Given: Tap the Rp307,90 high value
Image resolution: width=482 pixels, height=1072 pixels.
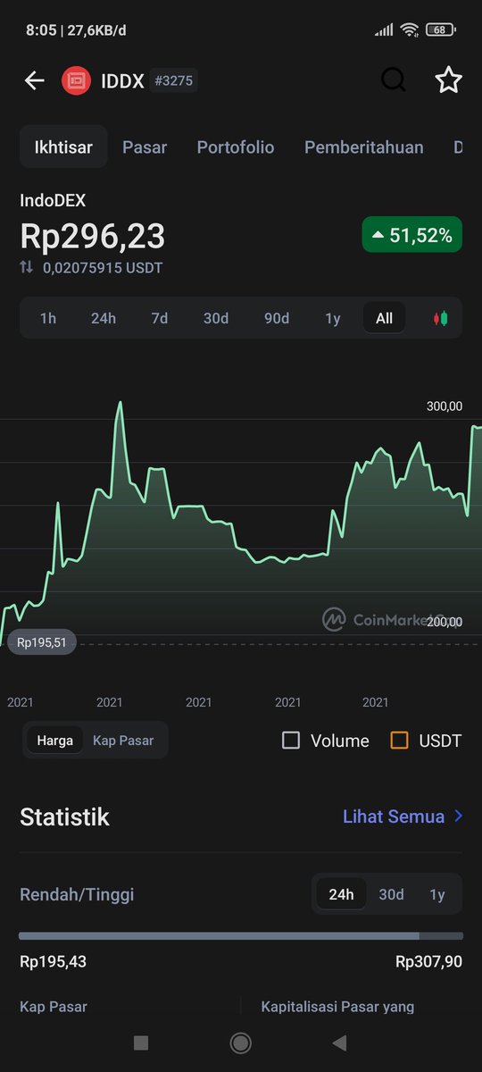Looking at the screenshot, I should (429, 962).
